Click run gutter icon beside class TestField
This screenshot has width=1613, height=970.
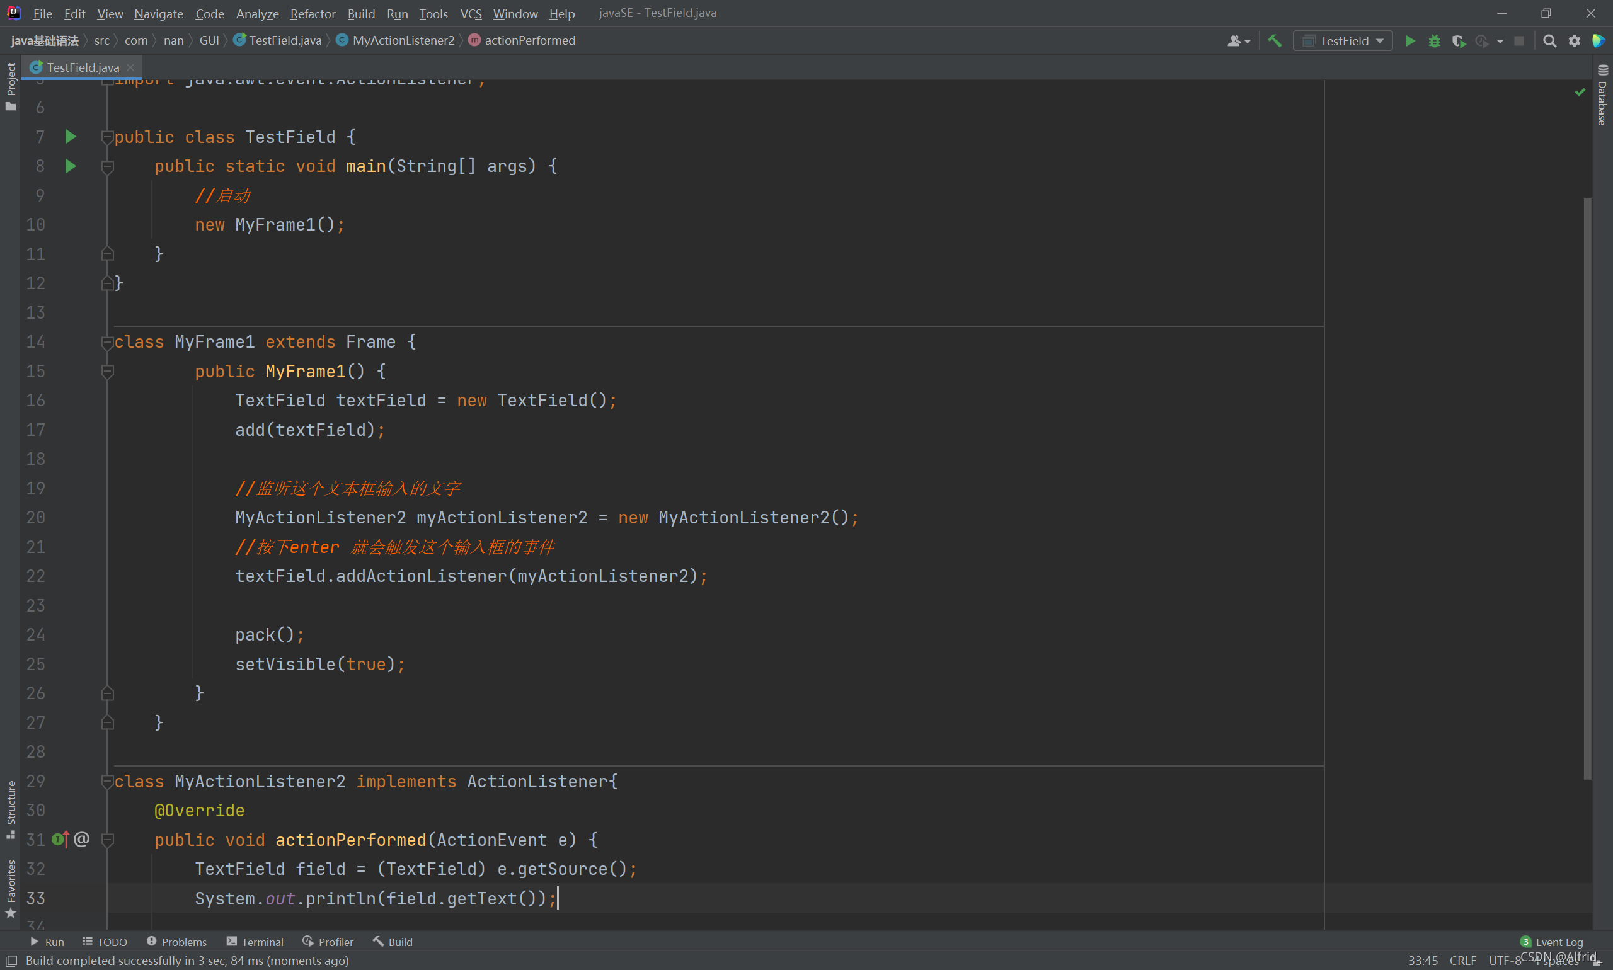[71, 137]
